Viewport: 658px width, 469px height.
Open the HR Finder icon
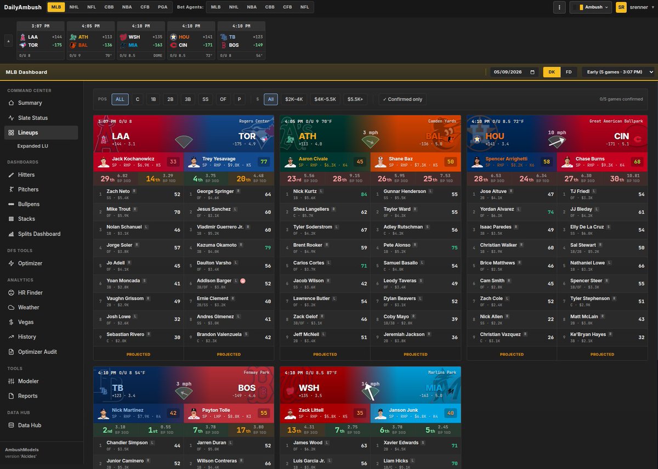click(x=12, y=293)
